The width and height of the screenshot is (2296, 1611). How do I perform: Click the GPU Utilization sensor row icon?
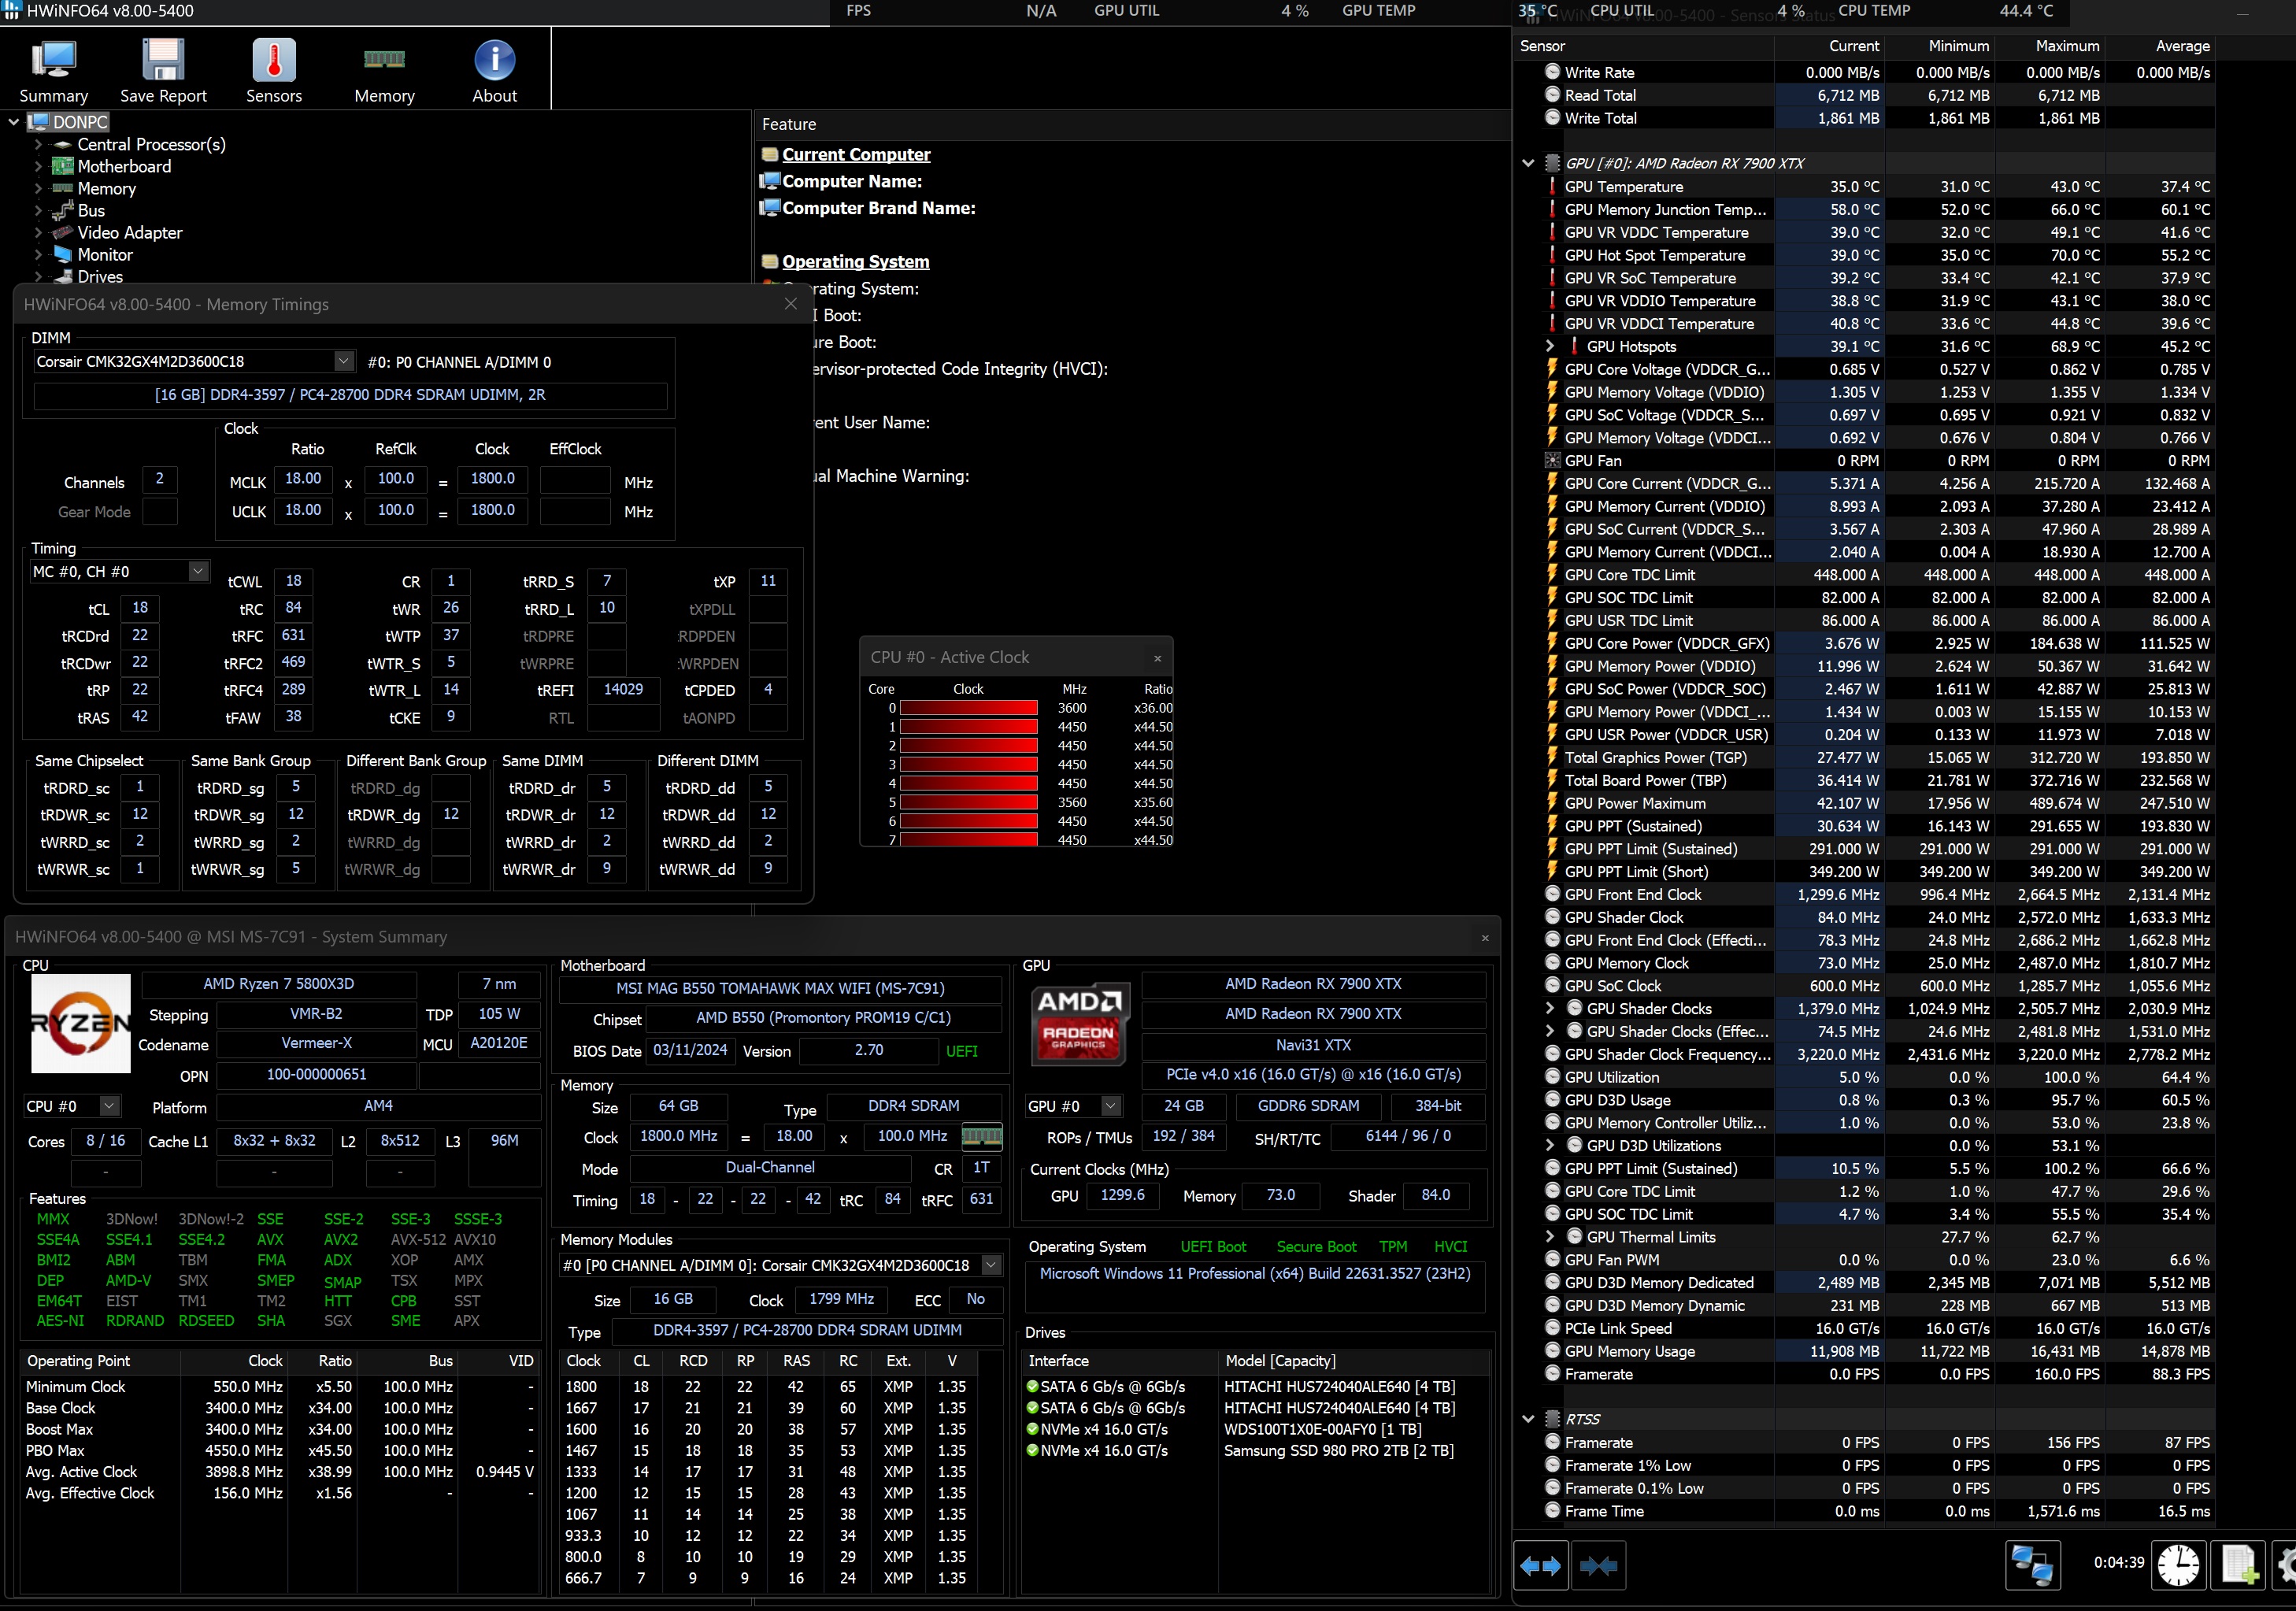tap(1552, 1077)
